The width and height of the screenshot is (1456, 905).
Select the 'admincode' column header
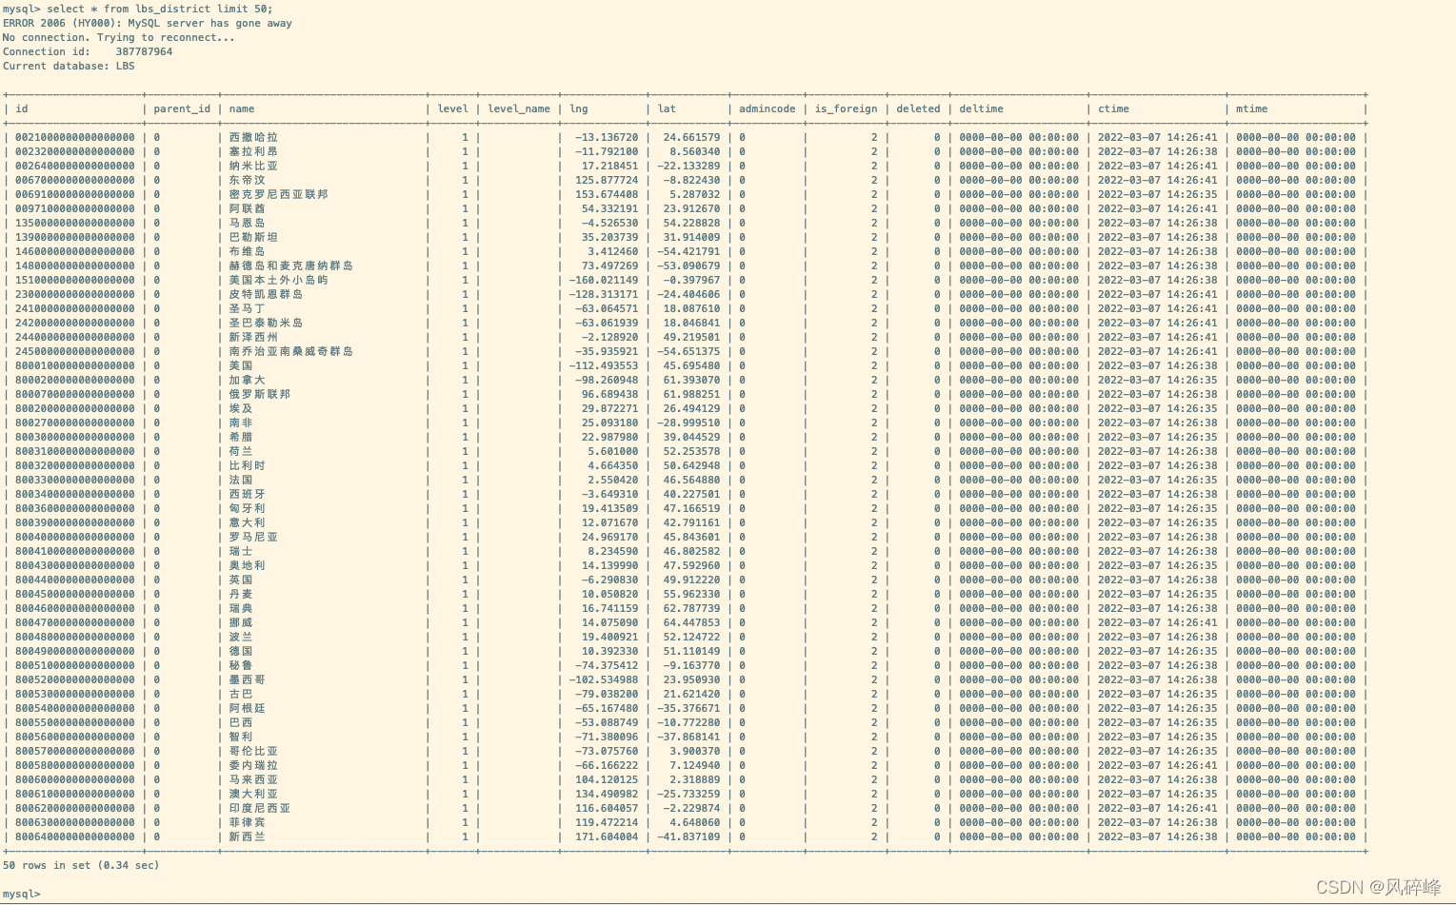pyautogui.click(x=767, y=108)
